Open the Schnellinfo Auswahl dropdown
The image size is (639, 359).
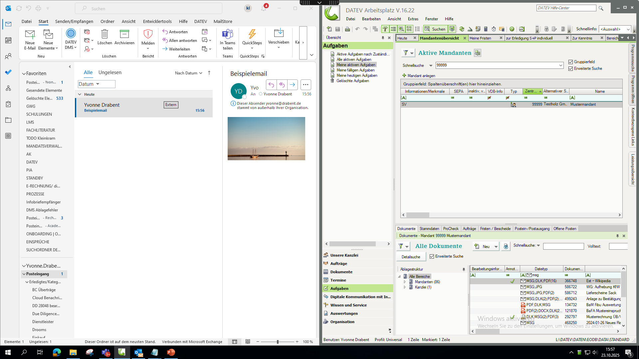[x=615, y=29]
